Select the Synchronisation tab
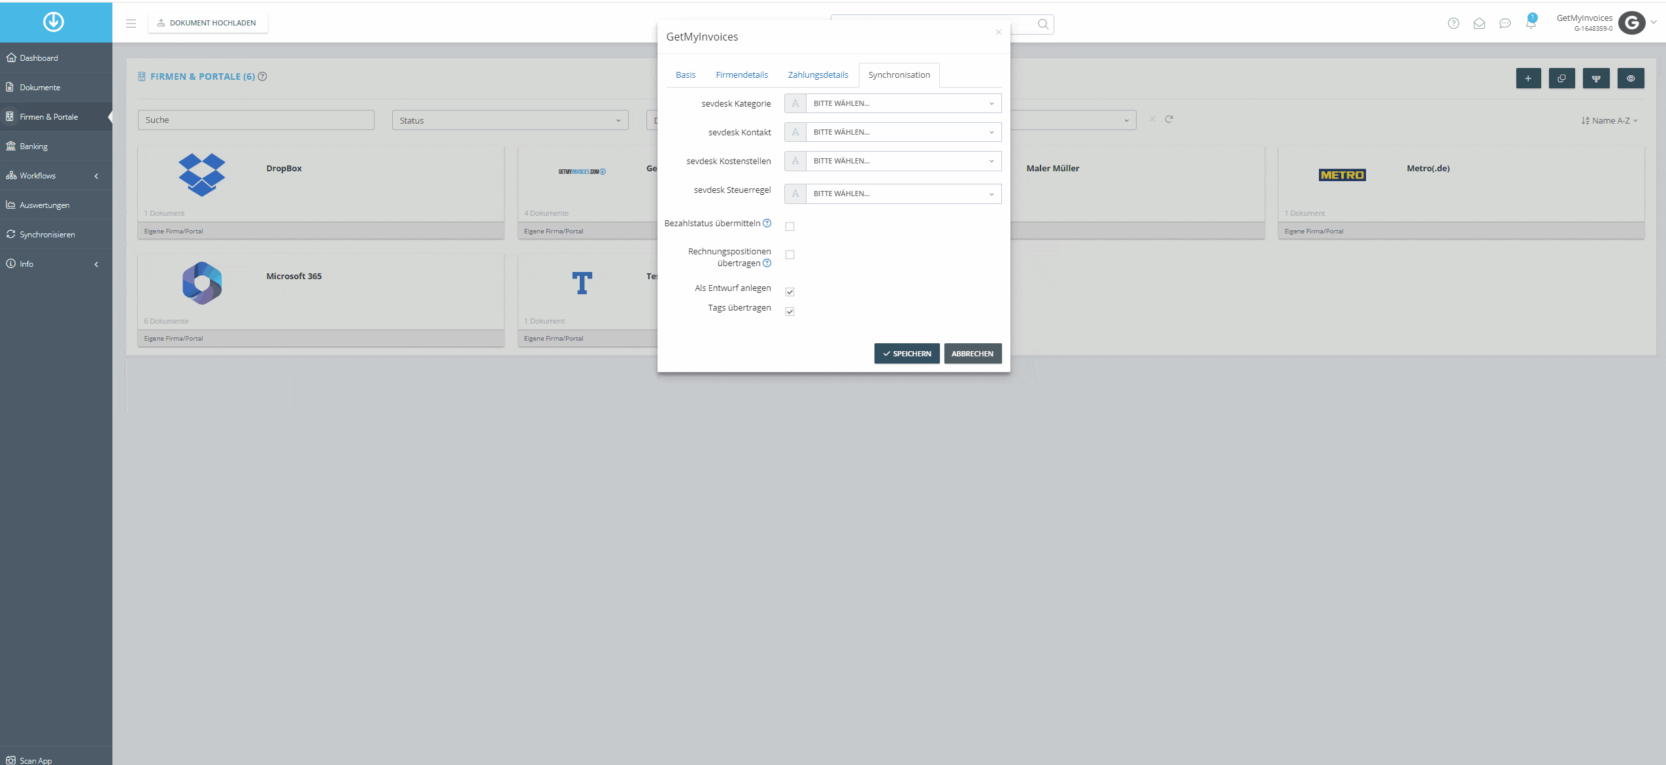 pyautogui.click(x=899, y=75)
